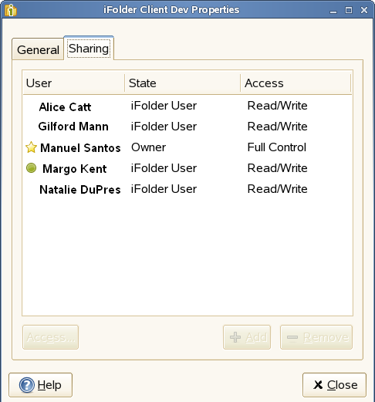This screenshot has height=402, width=375.
Task: Minimize the properties window
Action: (x=333, y=11)
